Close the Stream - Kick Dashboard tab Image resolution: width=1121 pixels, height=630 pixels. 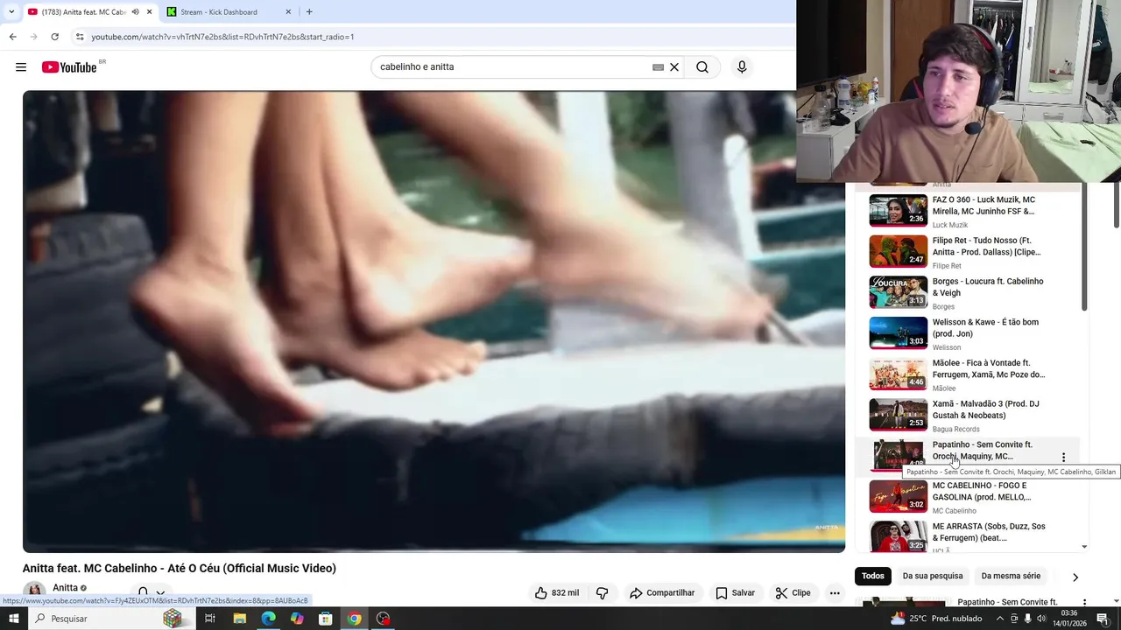(x=288, y=12)
